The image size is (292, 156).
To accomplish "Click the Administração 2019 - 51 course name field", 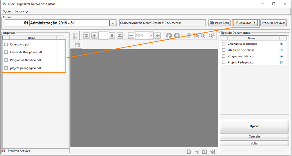I will (x=69, y=23).
